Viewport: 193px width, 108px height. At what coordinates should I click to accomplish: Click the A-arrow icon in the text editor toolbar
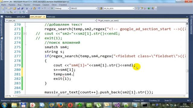pos(15,12)
